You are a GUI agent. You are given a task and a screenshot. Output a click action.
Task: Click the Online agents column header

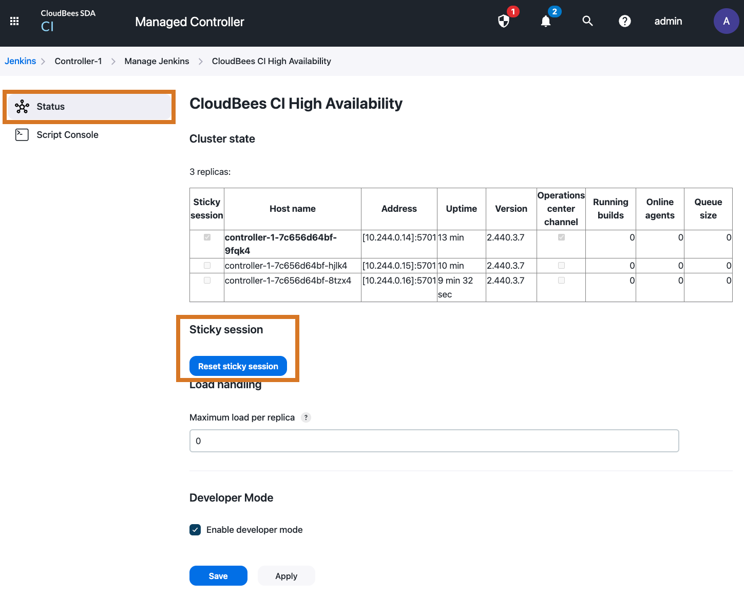point(660,209)
